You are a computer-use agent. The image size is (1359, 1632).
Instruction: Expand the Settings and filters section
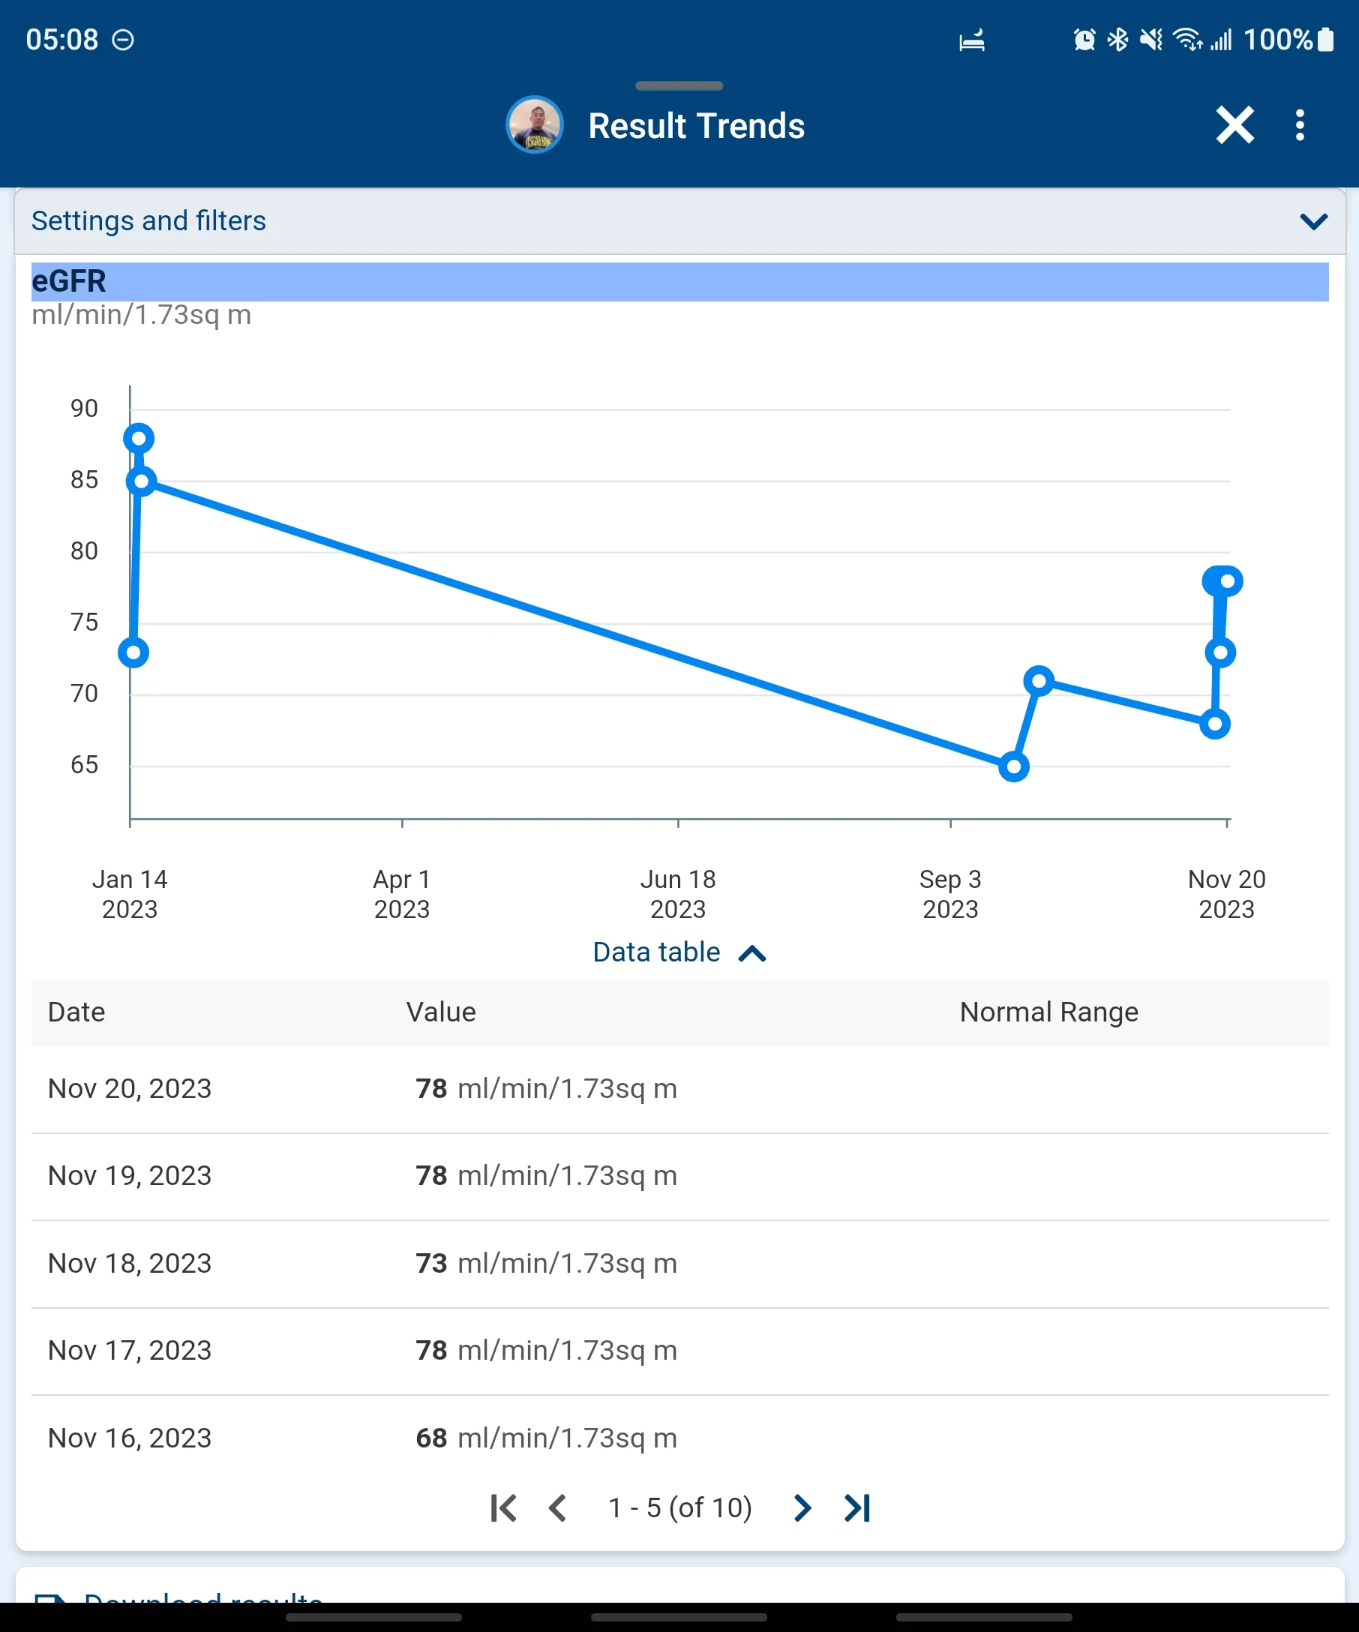tap(680, 220)
